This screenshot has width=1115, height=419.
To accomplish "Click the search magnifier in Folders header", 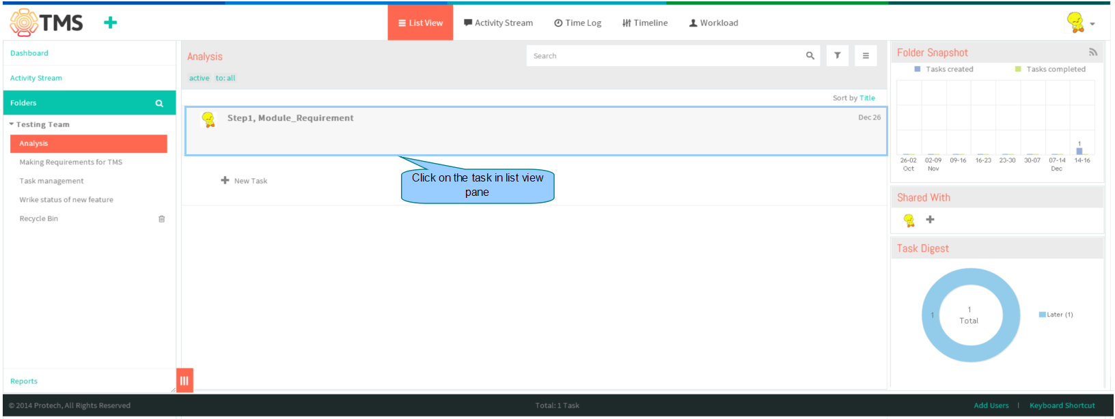I will 159,103.
